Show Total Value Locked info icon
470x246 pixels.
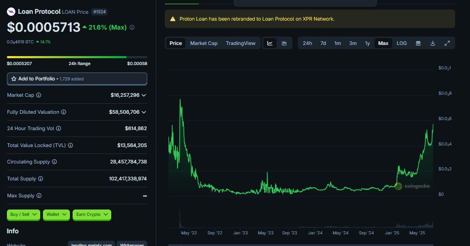[x=70, y=145]
